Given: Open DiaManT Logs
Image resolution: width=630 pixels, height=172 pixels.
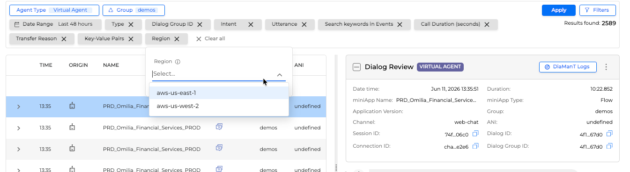Looking at the screenshot, I should point(568,67).
